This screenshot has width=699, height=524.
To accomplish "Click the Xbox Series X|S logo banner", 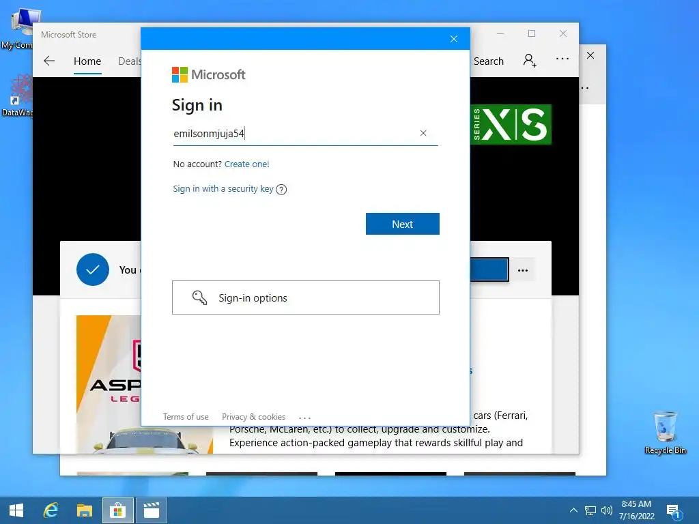I will click(x=511, y=124).
